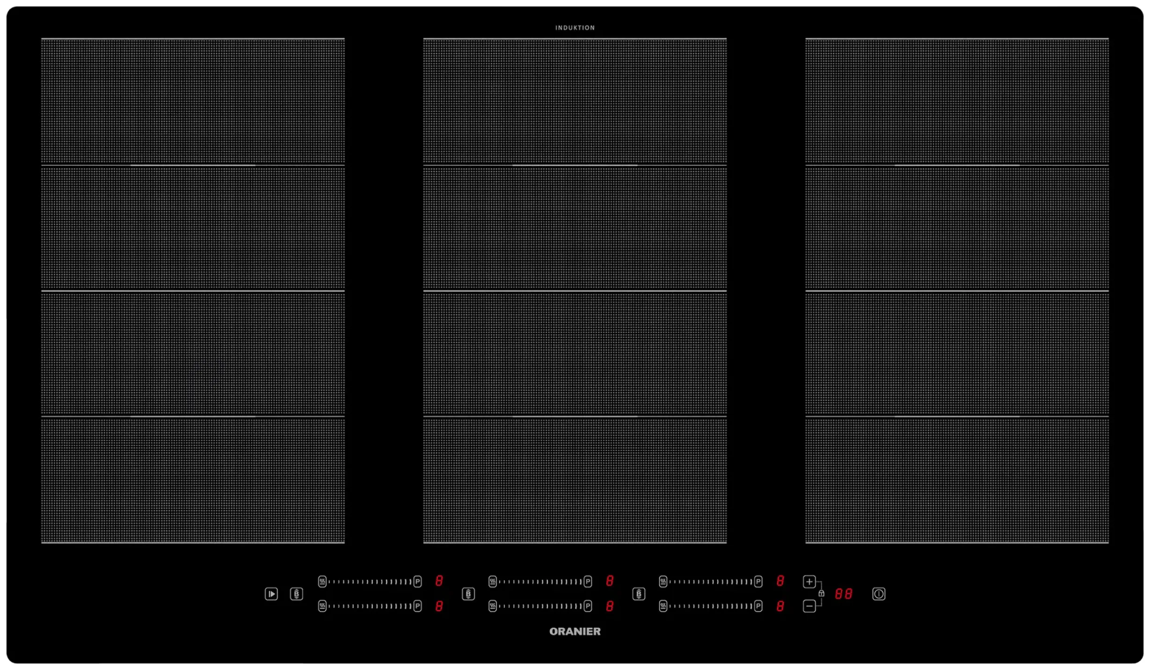Tap keep-warm icon of lower left slider
The width and height of the screenshot is (1150, 670).
322,606
